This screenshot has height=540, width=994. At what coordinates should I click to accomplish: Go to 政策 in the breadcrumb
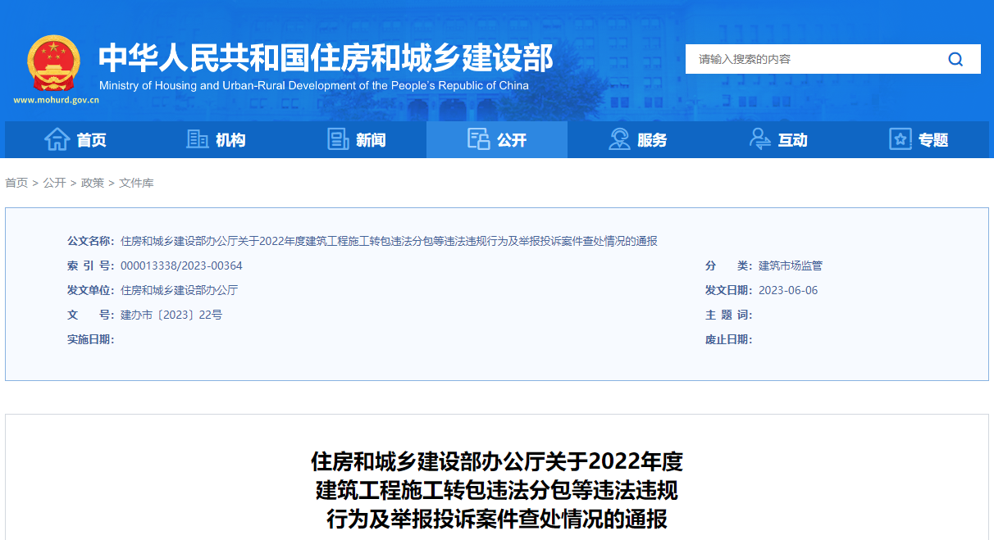click(x=93, y=183)
